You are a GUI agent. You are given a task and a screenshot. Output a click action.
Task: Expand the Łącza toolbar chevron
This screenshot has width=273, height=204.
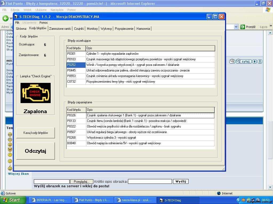click(271, 26)
